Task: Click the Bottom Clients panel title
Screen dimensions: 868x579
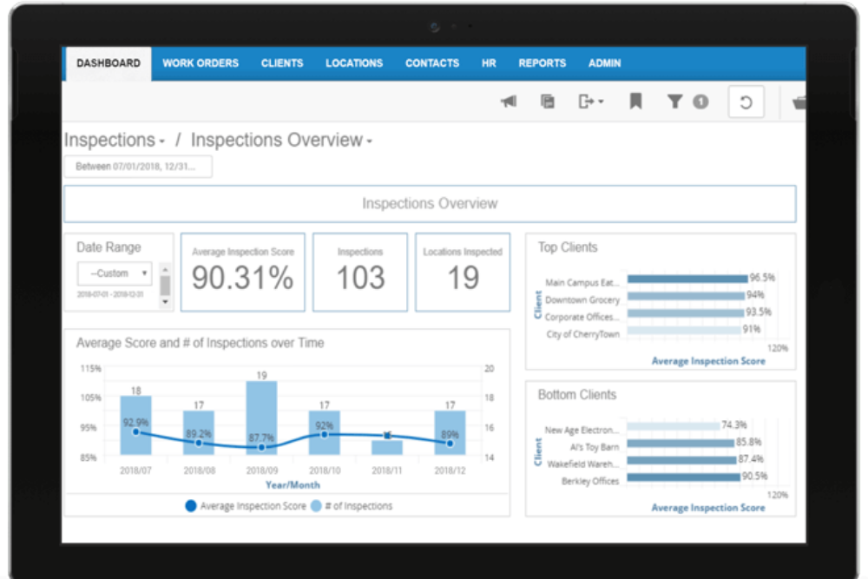Action: 577,395
